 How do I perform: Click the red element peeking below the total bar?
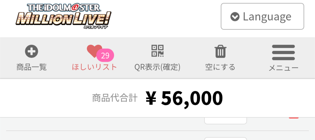coord(294,118)
